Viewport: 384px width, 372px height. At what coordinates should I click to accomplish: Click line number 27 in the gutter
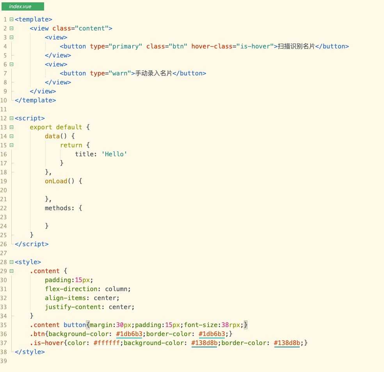(x=4, y=253)
